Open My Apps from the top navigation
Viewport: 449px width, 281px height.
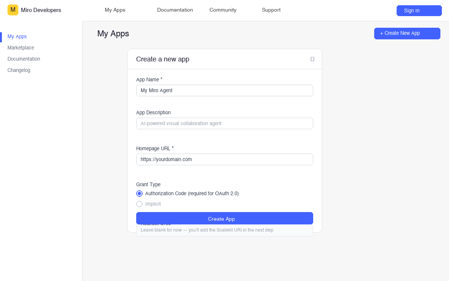(115, 10)
